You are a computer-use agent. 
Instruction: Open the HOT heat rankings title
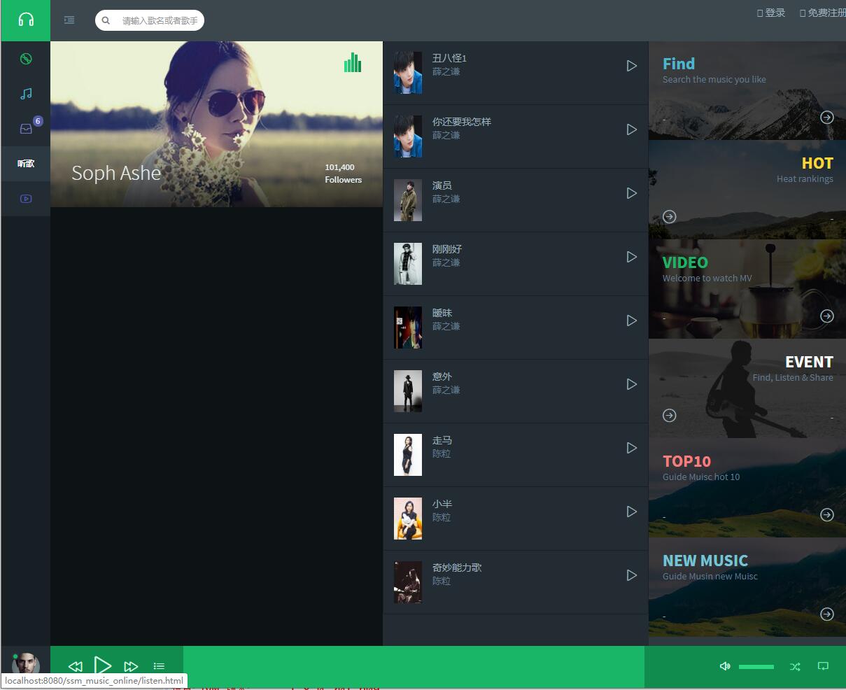click(817, 163)
